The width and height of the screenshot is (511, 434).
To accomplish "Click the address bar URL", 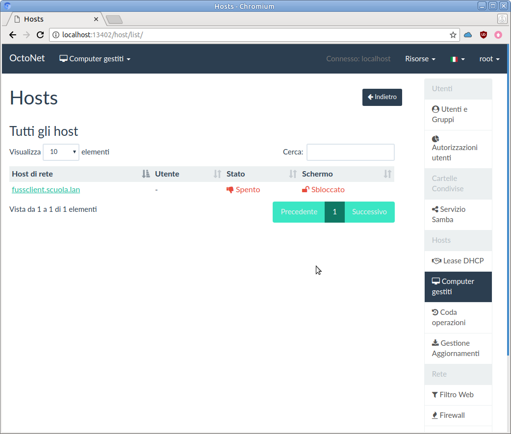I will tap(102, 35).
